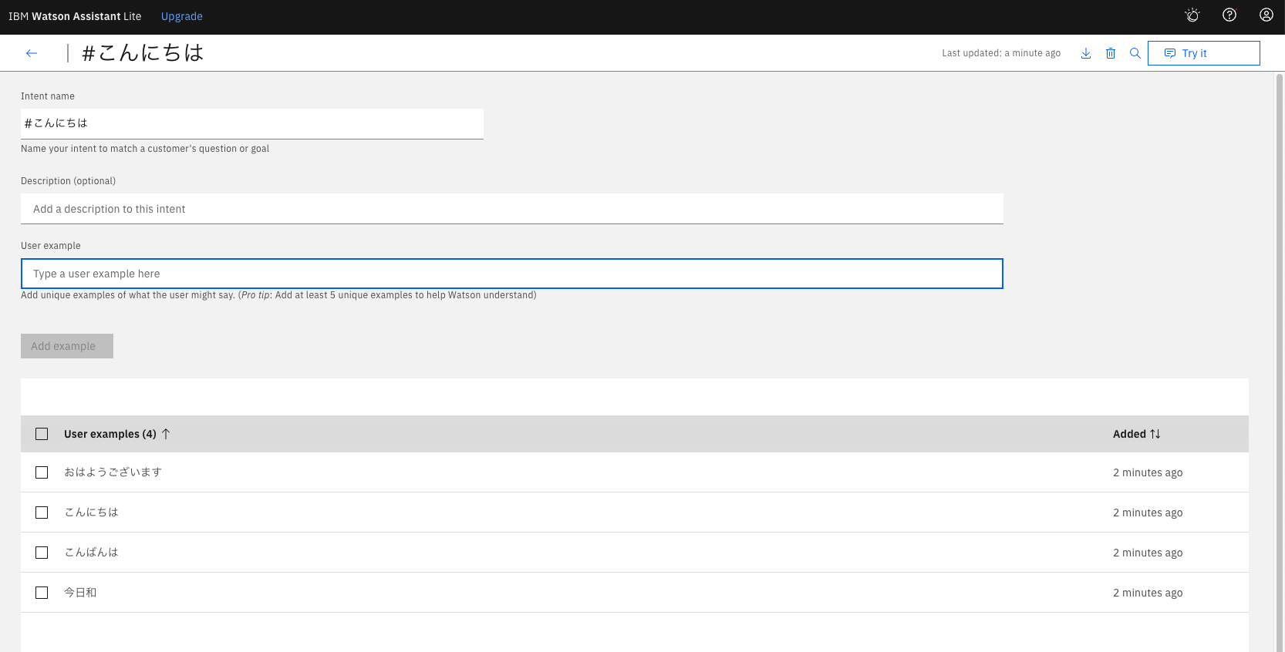Image resolution: width=1285 pixels, height=652 pixels.
Task: Check the こんにちは example checkbox
Action: pyautogui.click(x=42, y=513)
